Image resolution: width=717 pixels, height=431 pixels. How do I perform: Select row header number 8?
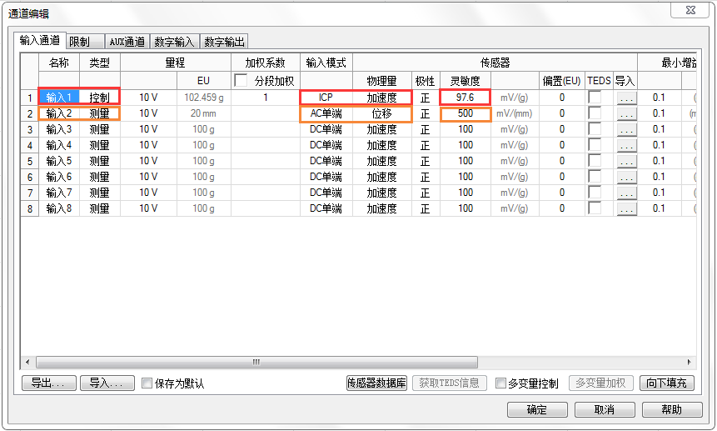30,208
